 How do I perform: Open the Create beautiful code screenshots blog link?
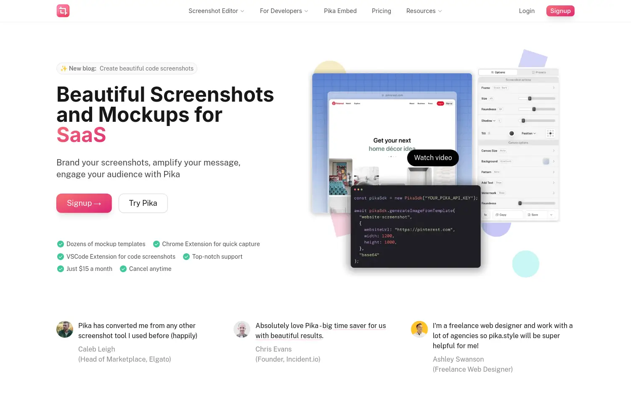[146, 68]
